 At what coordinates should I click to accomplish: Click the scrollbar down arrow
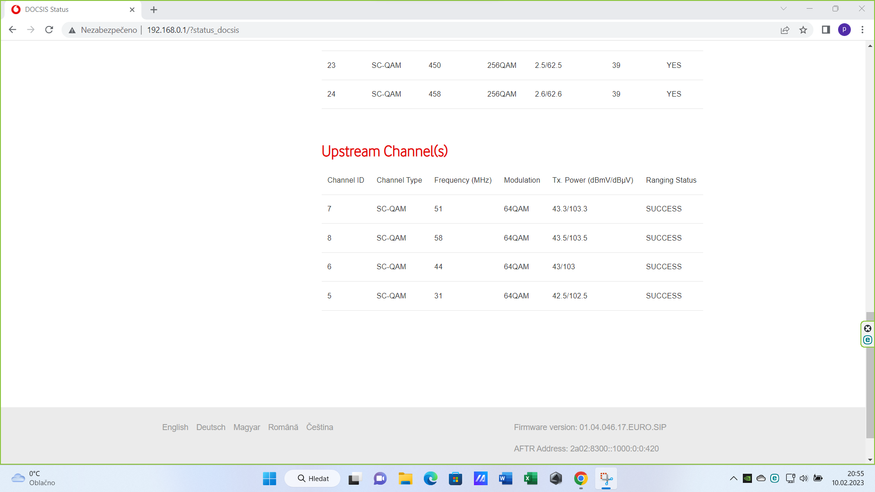(870, 460)
